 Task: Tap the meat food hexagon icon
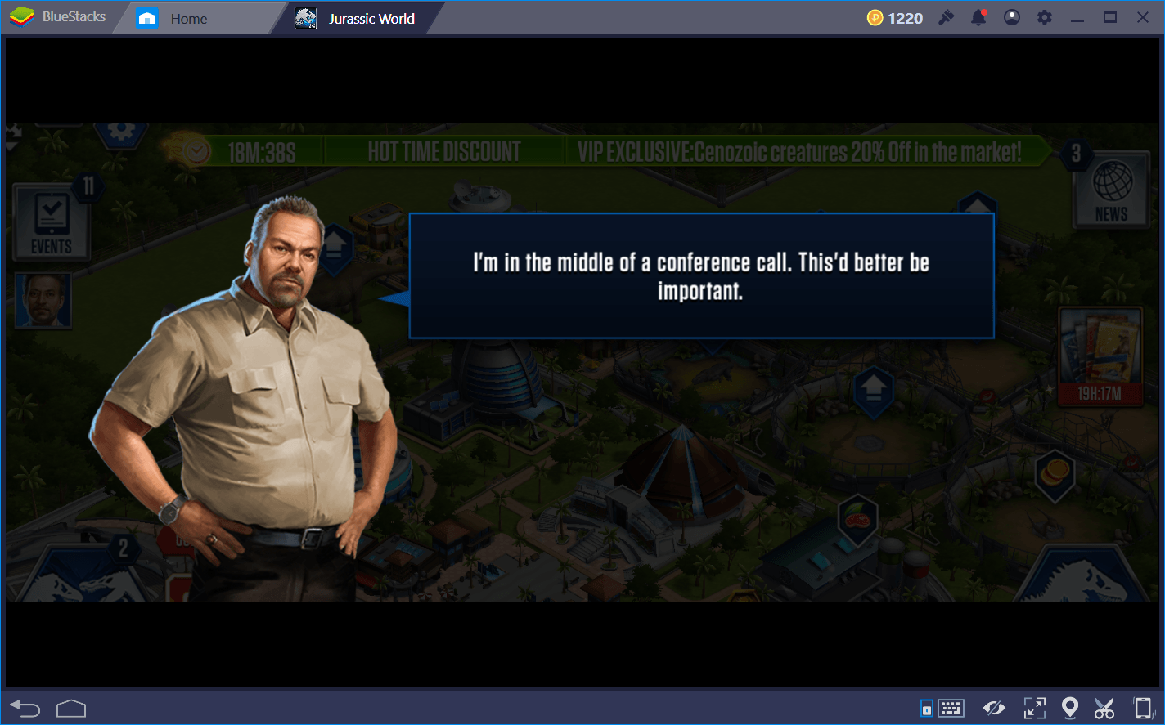point(857,520)
